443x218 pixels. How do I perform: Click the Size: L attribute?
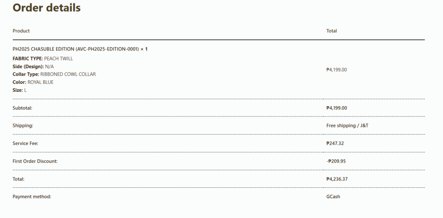(x=19, y=90)
